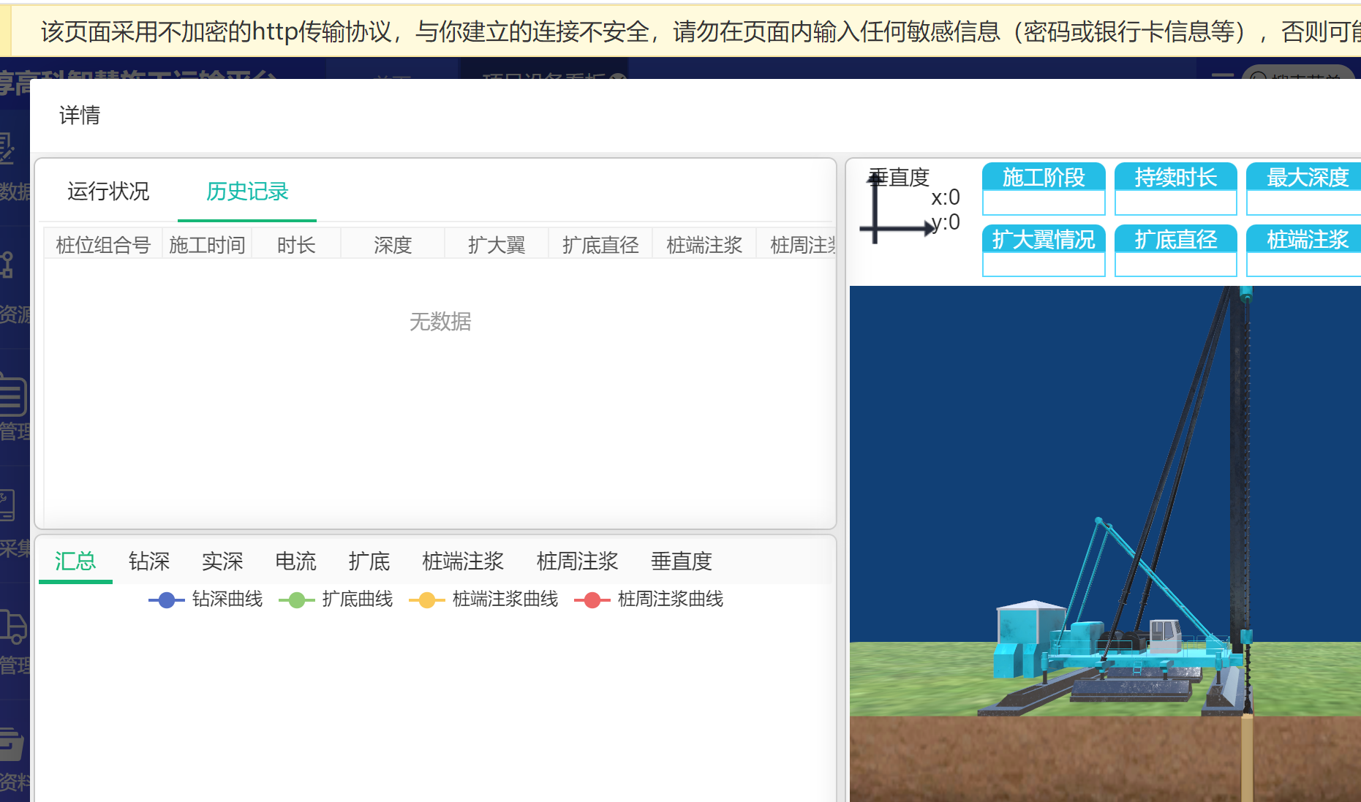The width and height of the screenshot is (1361, 802).
Task: Open the 电流 chart tab
Action: tap(295, 561)
